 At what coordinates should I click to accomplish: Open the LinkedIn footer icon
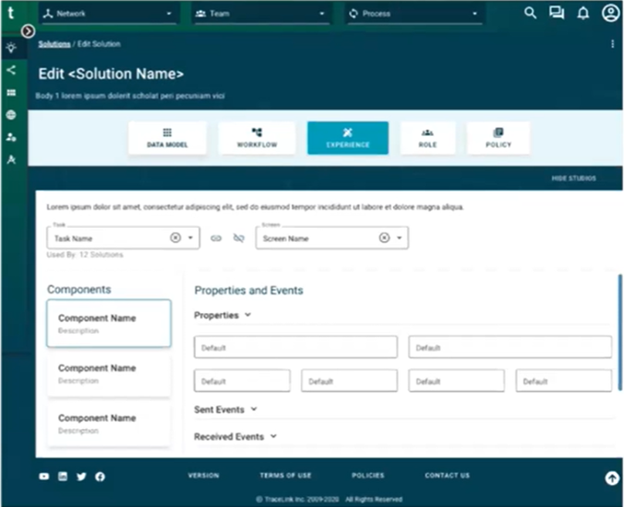(x=63, y=476)
